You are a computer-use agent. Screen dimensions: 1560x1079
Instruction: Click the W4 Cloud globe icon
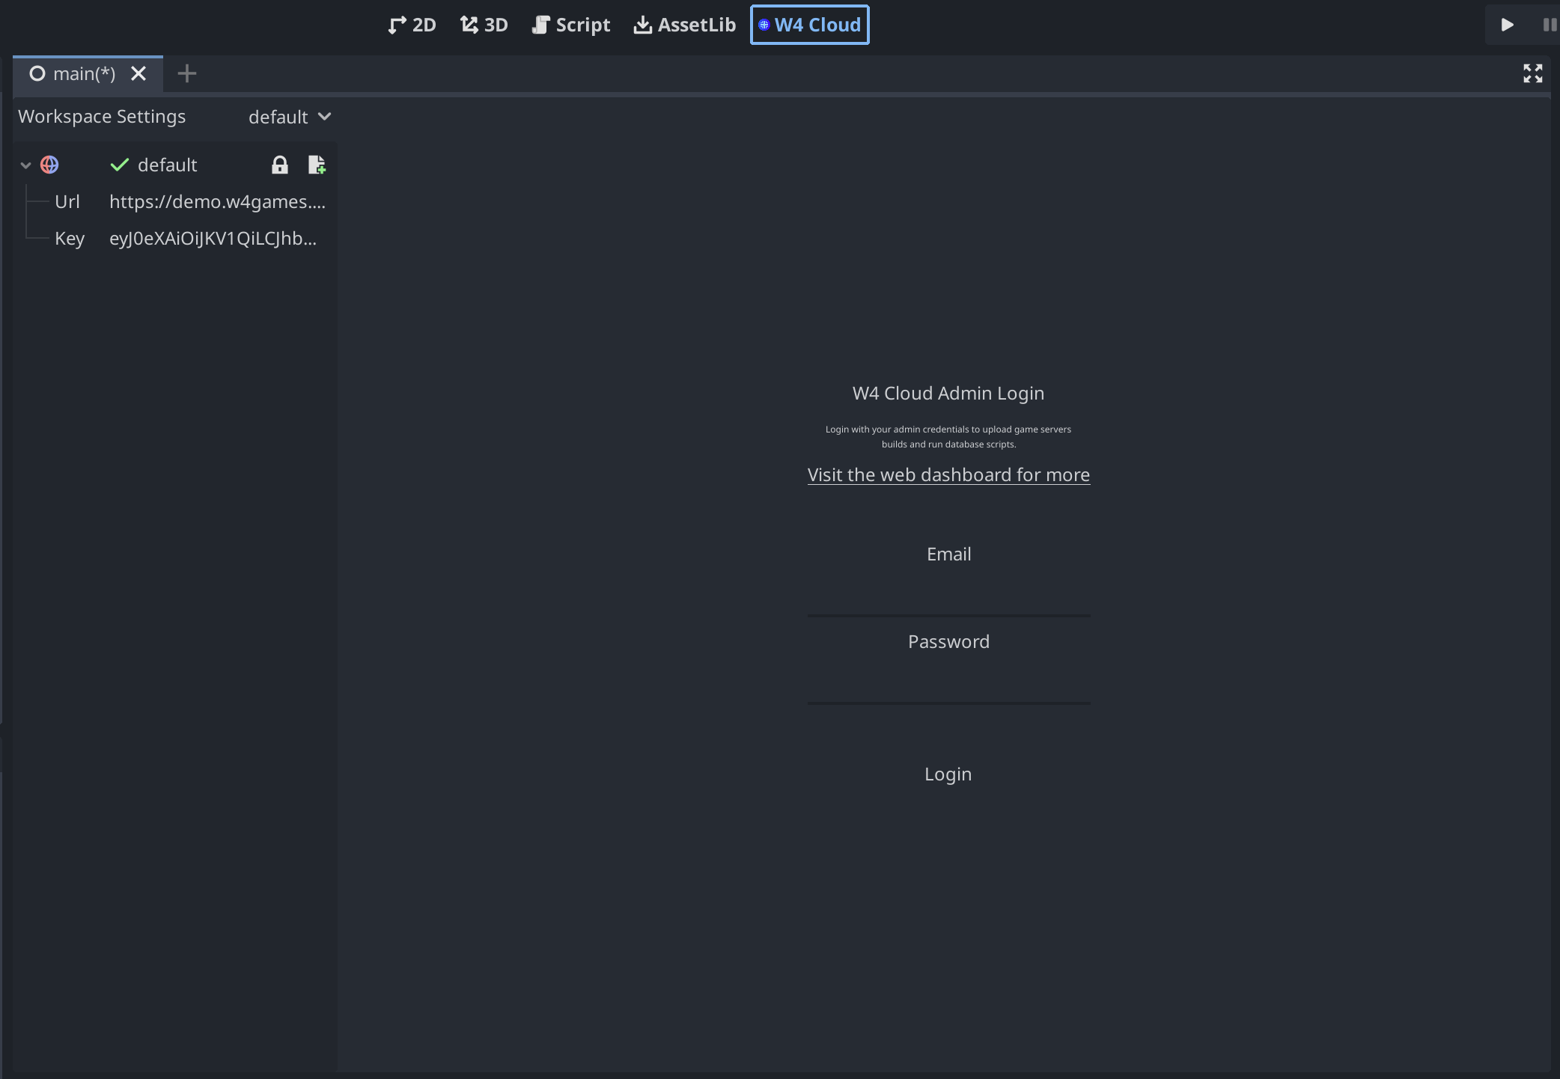[x=764, y=24]
